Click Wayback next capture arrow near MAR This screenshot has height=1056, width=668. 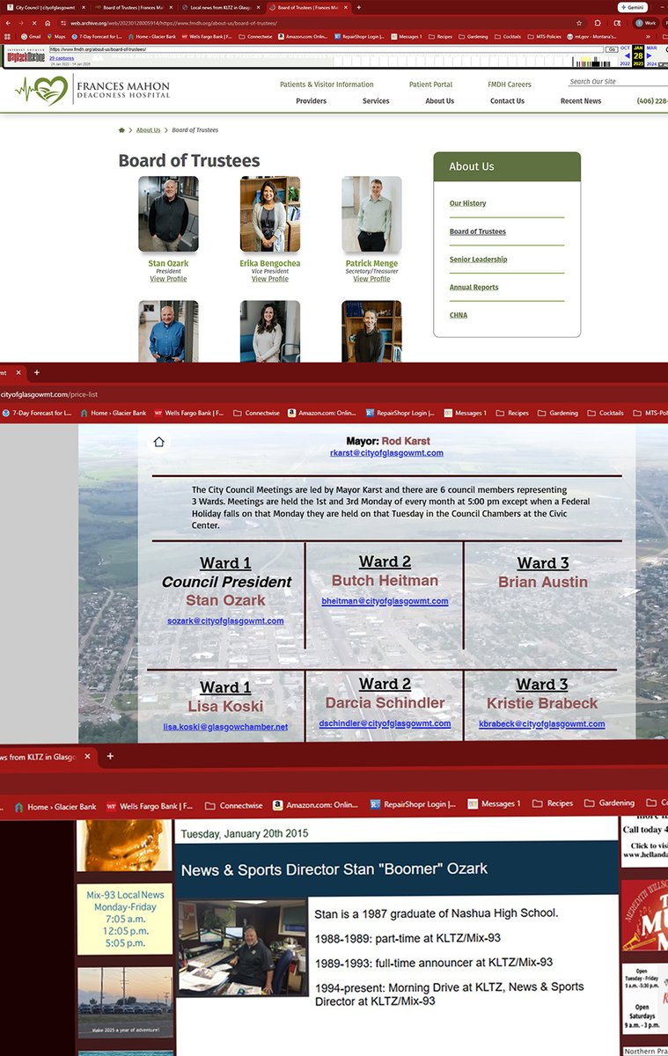click(649, 55)
